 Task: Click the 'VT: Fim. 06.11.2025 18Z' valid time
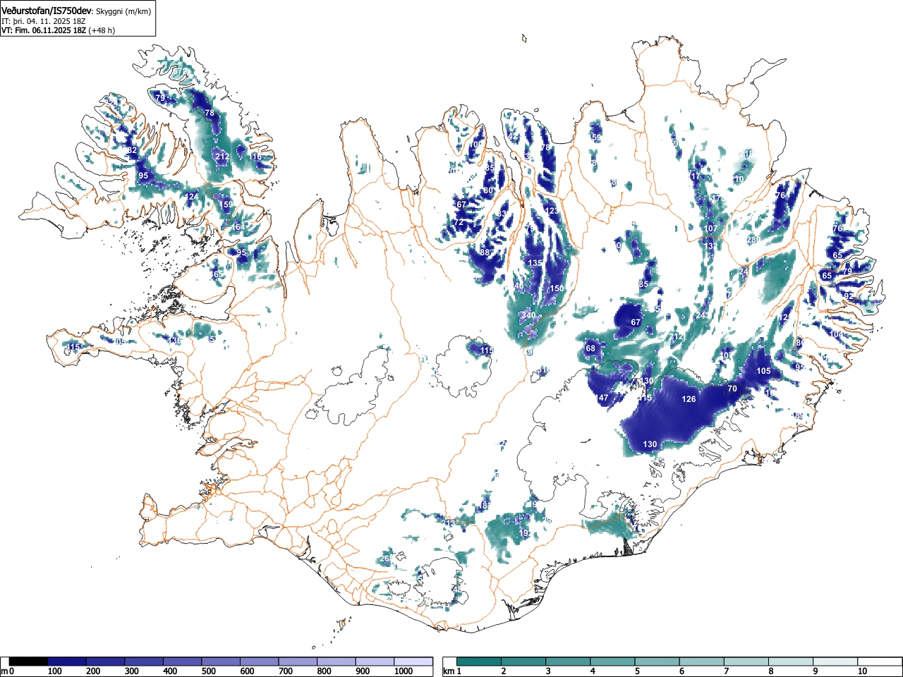tap(44, 30)
